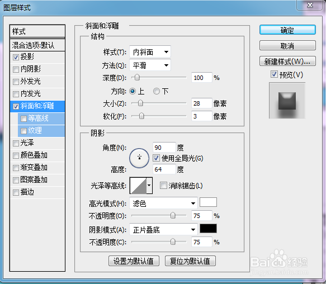The height and width of the screenshot is (284, 326).
Task: Select the 投影 list entry label
Action: pos(27,56)
